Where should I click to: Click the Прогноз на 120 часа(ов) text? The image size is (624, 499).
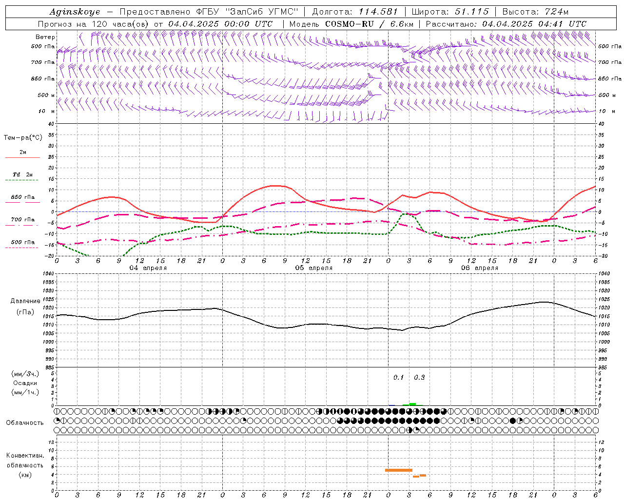pos(94,24)
